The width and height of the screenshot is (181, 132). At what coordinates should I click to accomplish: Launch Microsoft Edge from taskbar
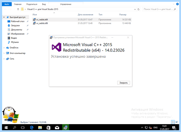point(31,127)
